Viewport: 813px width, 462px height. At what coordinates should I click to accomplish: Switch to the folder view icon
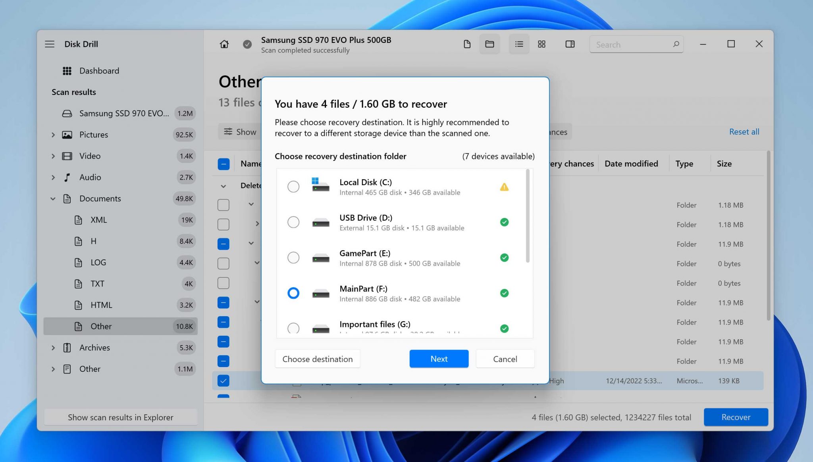tap(489, 44)
